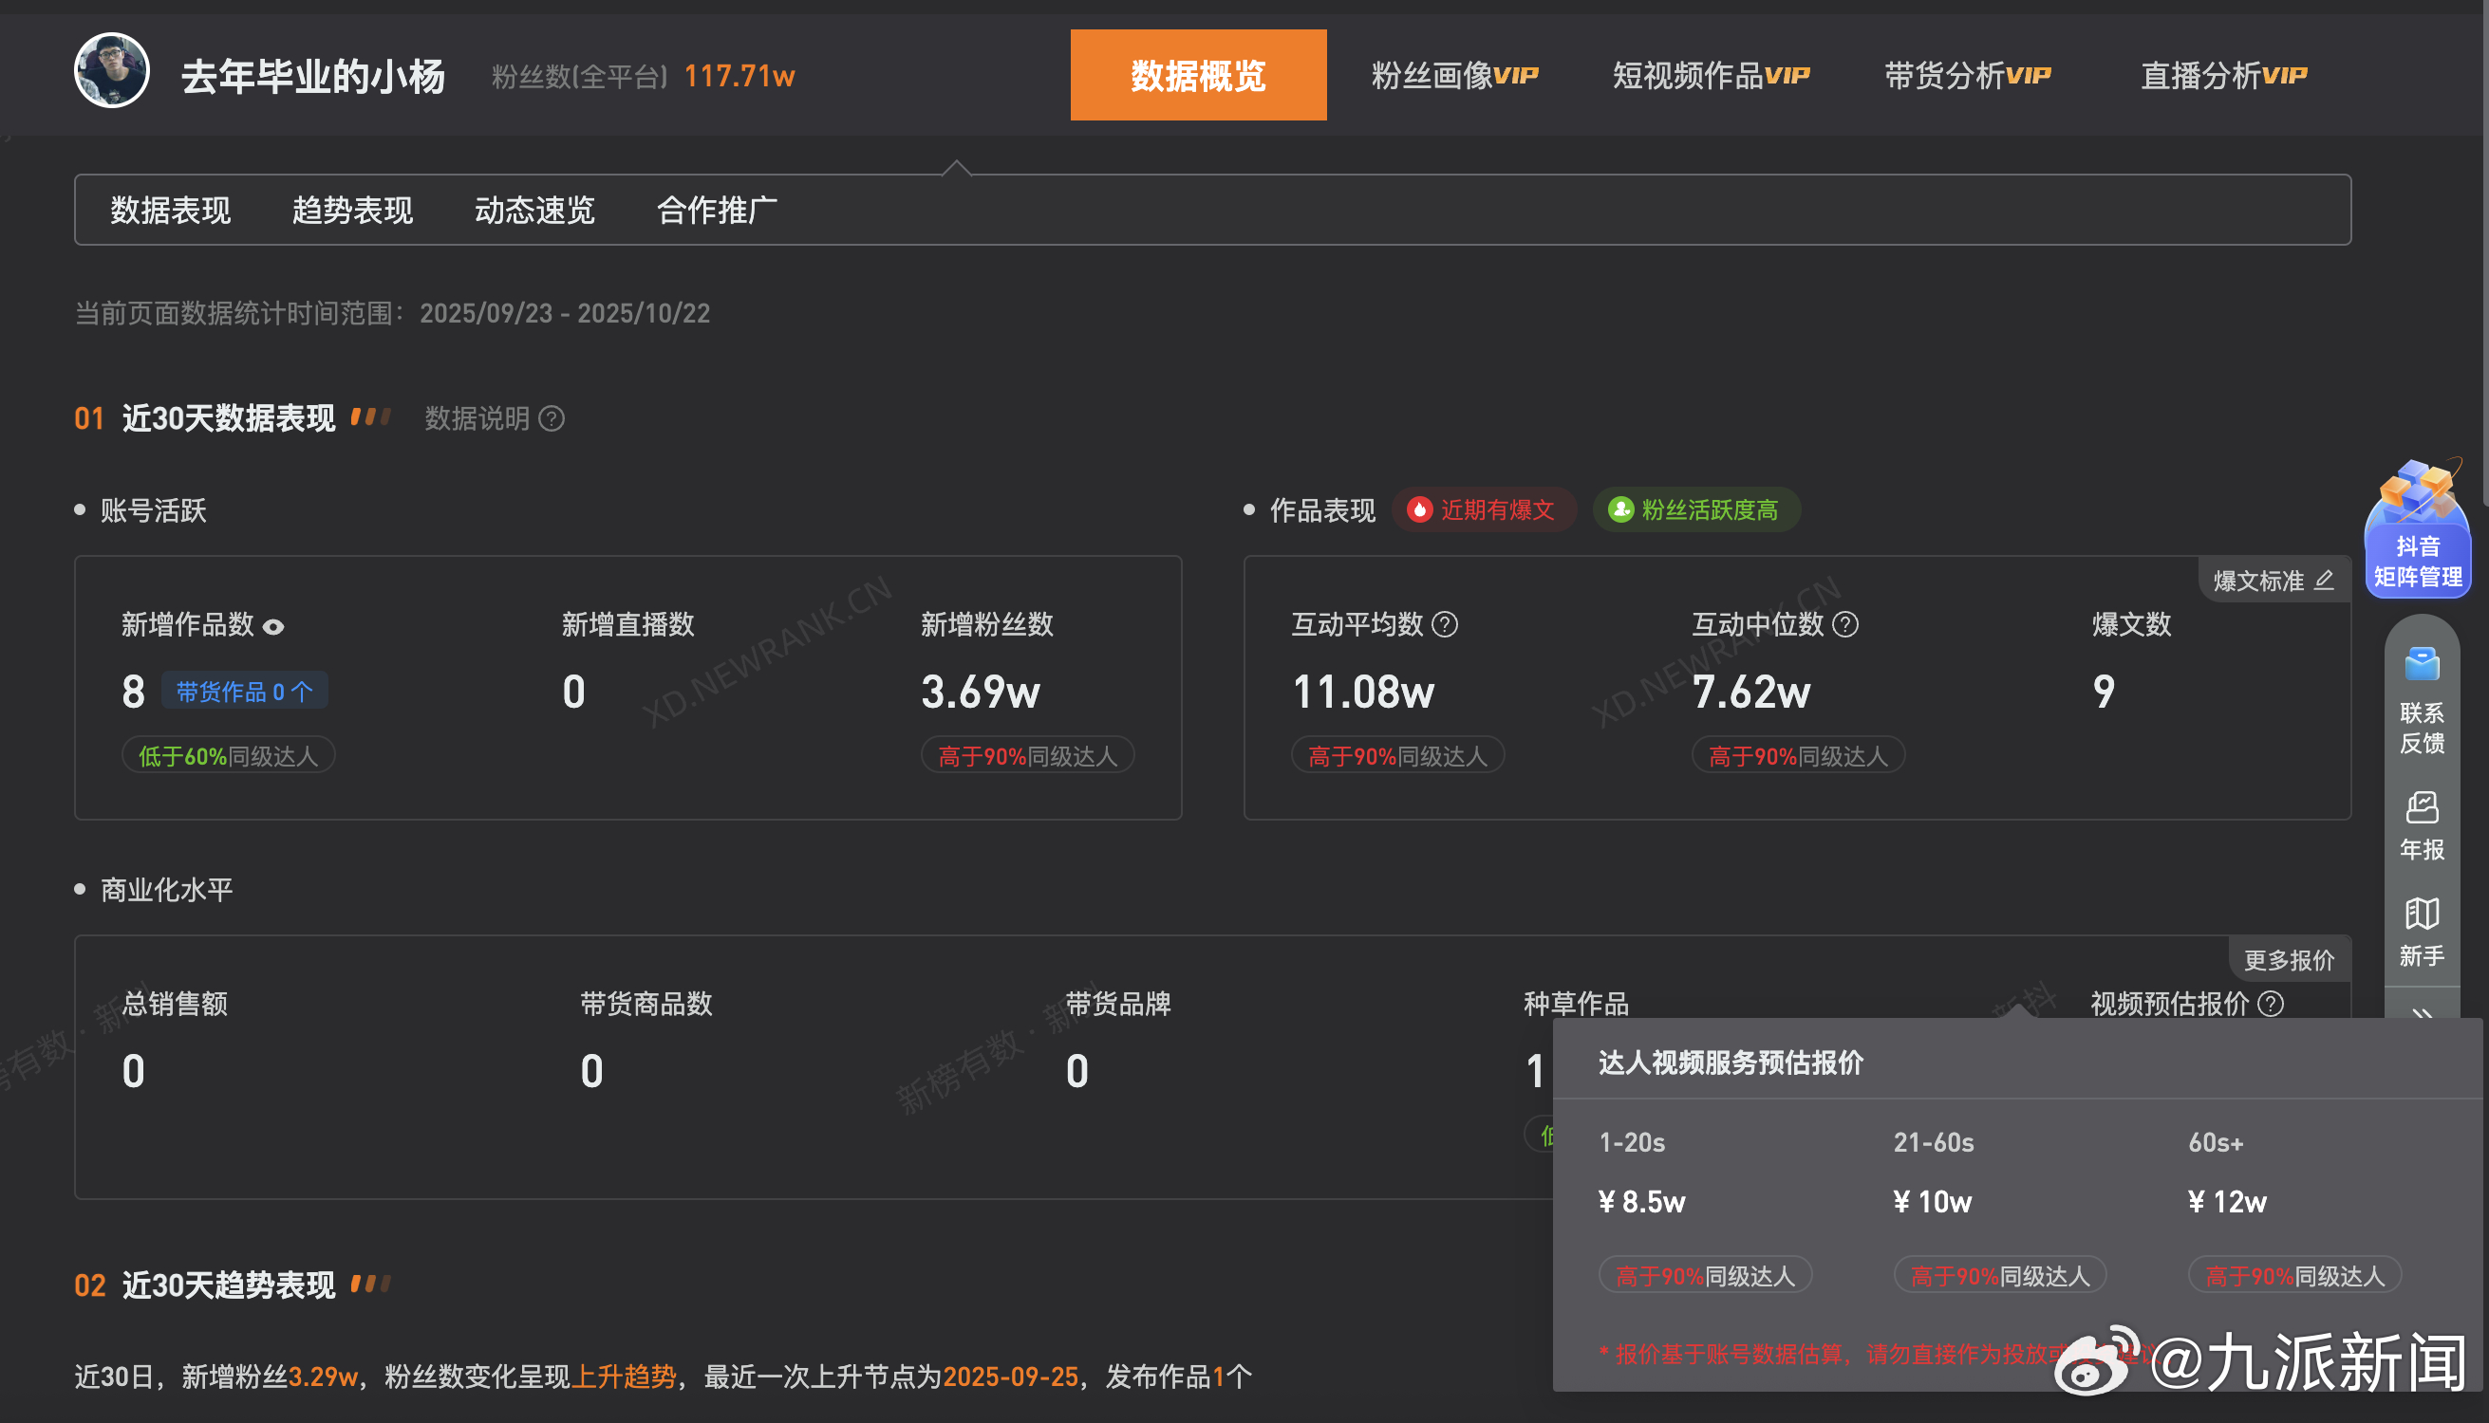Expand the collapsed sidebar double-chevron arrow
Viewport: 2489px width, 1423px height.
pyautogui.click(x=2422, y=1012)
